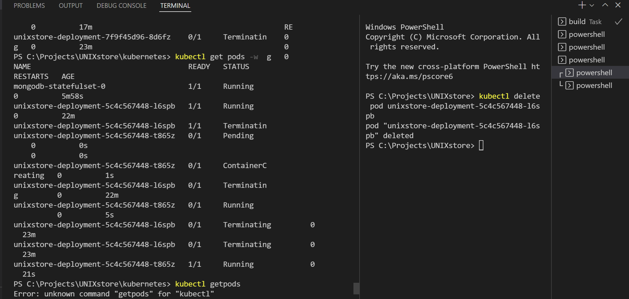Click the '5m58s' age value
629x299 pixels.
(72, 96)
